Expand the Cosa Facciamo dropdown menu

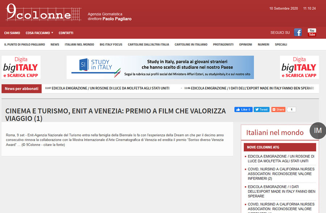coord(39,33)
